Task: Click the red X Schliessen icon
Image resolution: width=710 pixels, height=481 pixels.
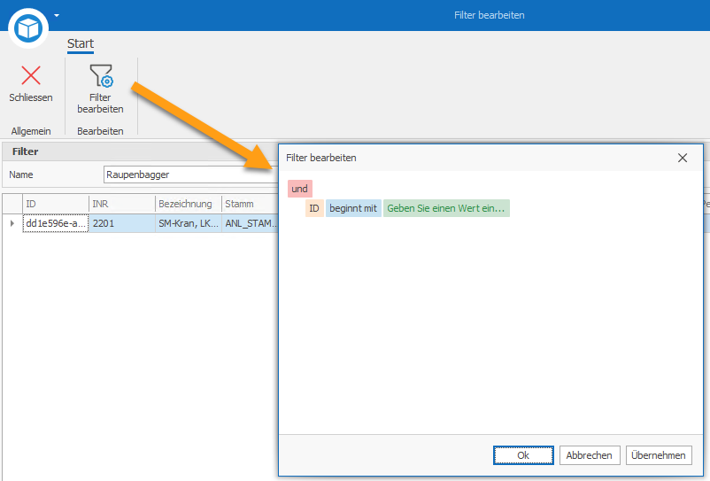Action: coord(31,75)
